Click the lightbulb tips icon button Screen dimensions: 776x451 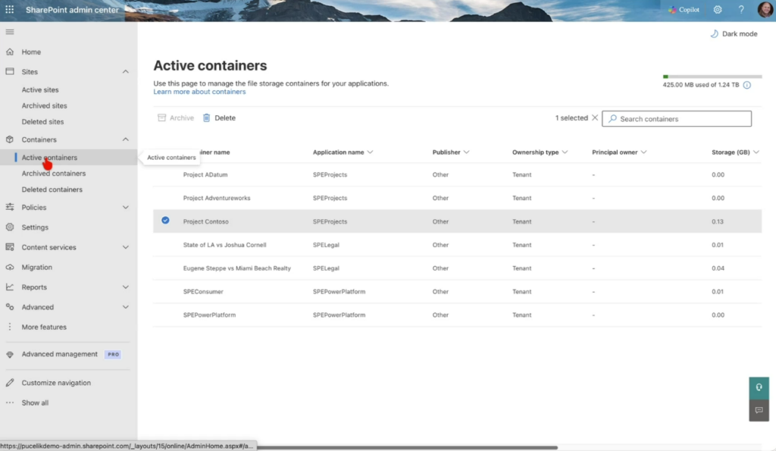[x=759, y=387]
